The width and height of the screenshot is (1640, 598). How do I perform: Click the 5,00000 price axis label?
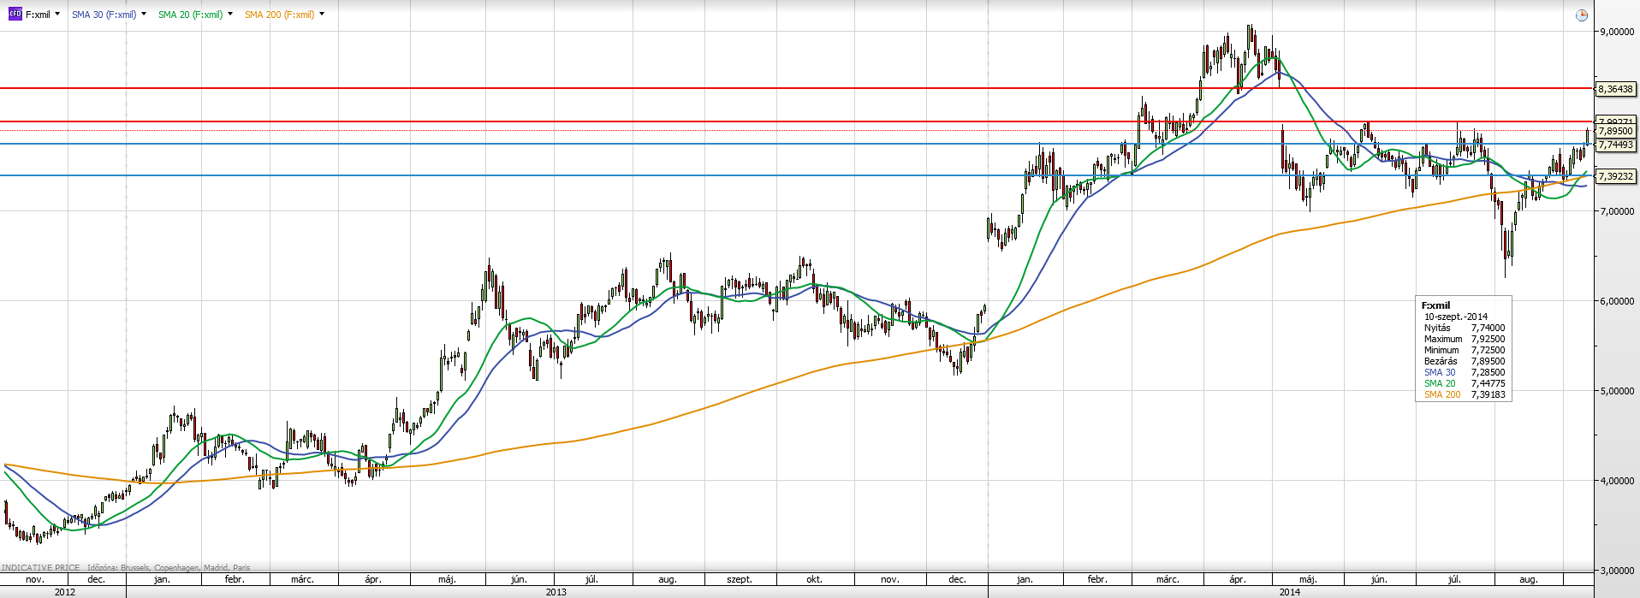(x=1616, y=391)
